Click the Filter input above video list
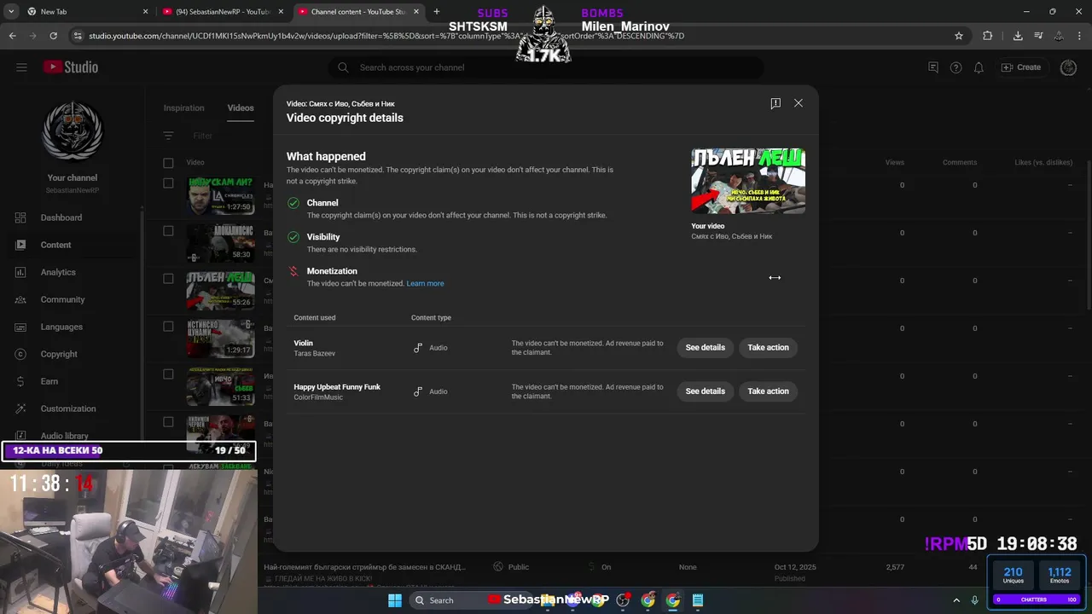The width and height of the screenshot is (1092, 614). click(x=203, y=136)
